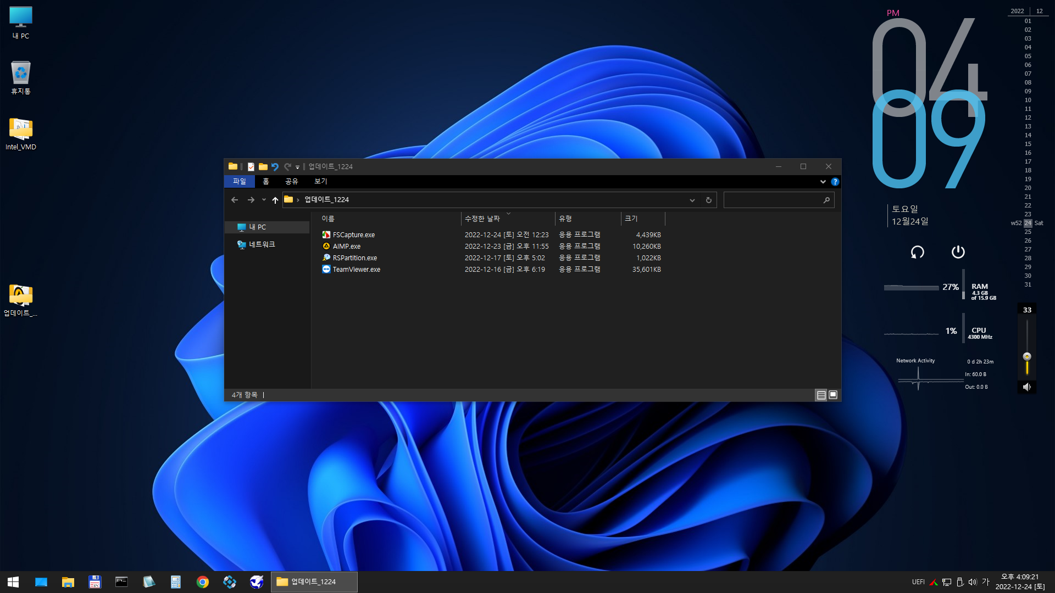Open network tray icon
This screenshot has height=593, width=1055.
pos(947,582)
